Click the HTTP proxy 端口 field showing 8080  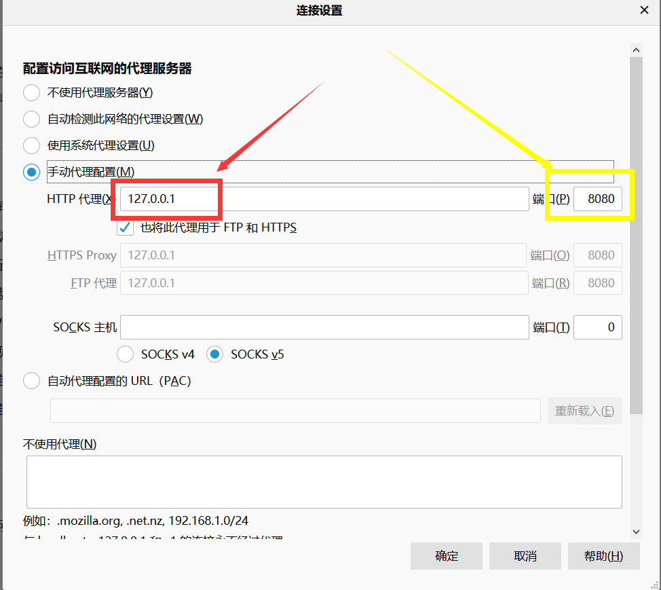599,198
